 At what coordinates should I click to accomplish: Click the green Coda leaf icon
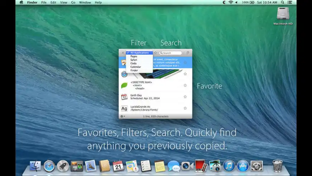[x=124, y=85]
